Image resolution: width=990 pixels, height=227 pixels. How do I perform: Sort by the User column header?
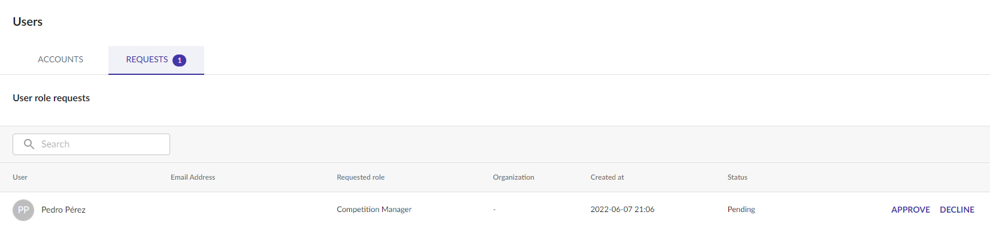point(20,177)
